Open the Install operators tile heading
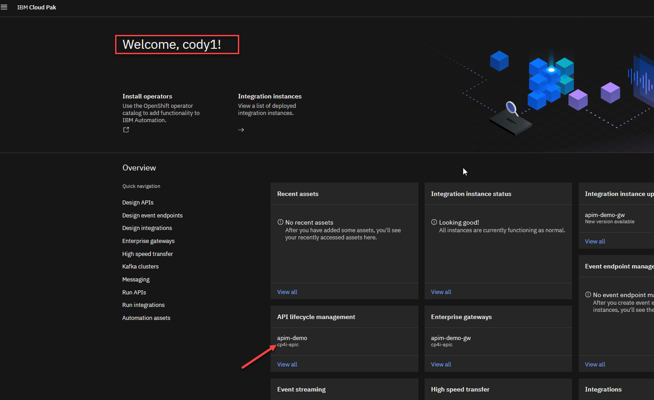The image size is (654, 400). click(x=147, y=96)
